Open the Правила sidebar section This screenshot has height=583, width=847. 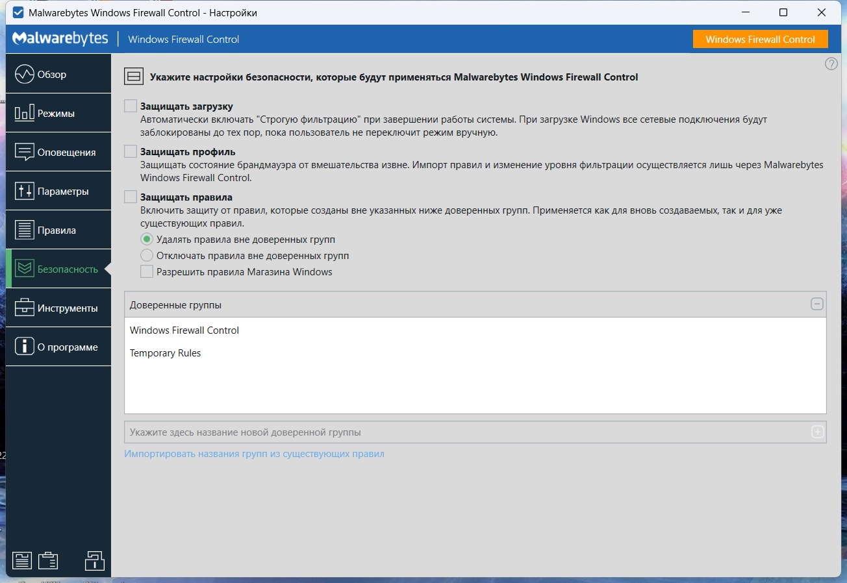tap(58, 230)
